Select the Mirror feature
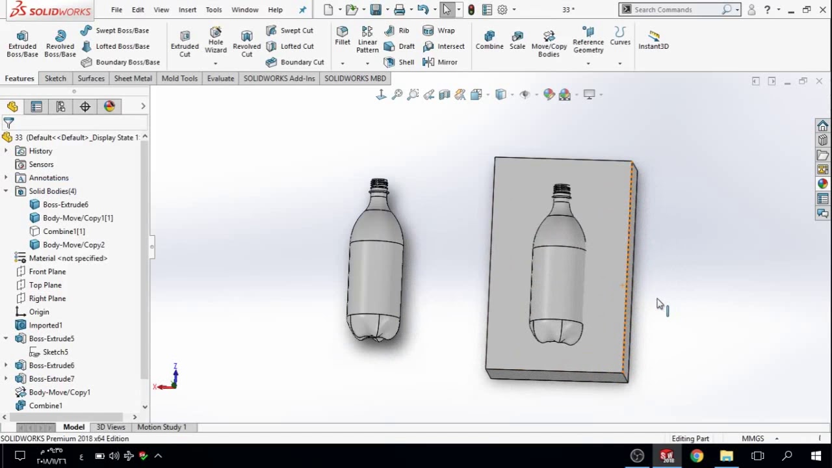This screenshot has width=832, height=468. [x=440, y=62]
